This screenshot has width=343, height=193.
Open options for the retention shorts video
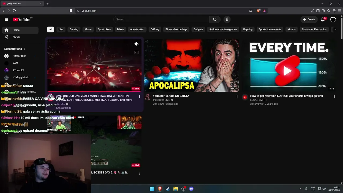(x=334, y=96)
